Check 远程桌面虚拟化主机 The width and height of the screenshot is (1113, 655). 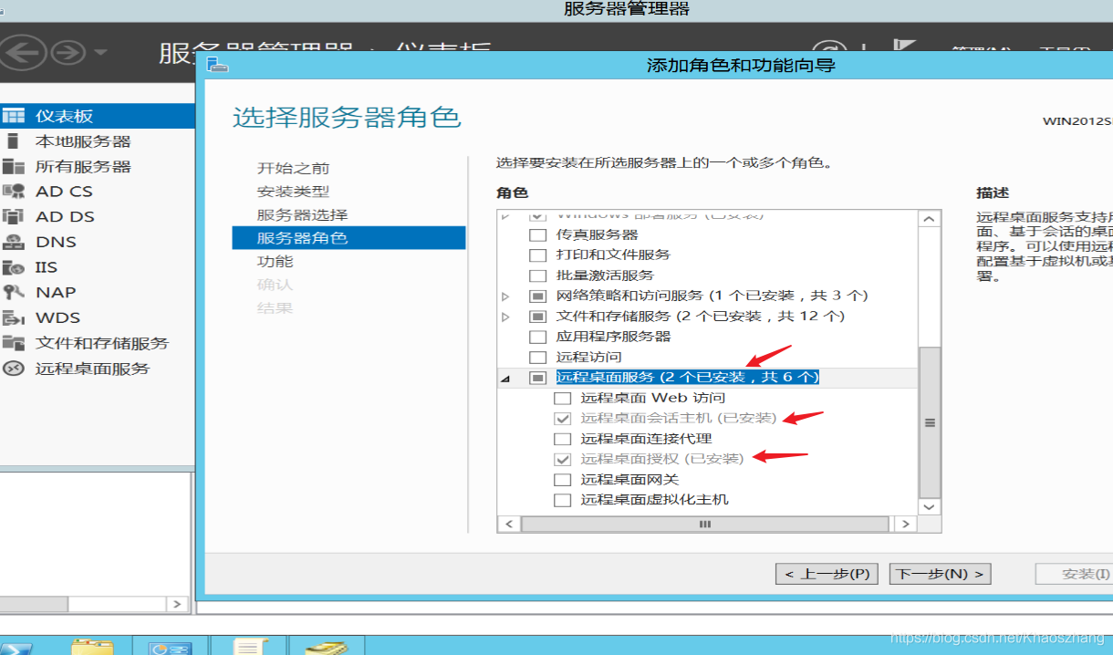click(x=562, y=500)
